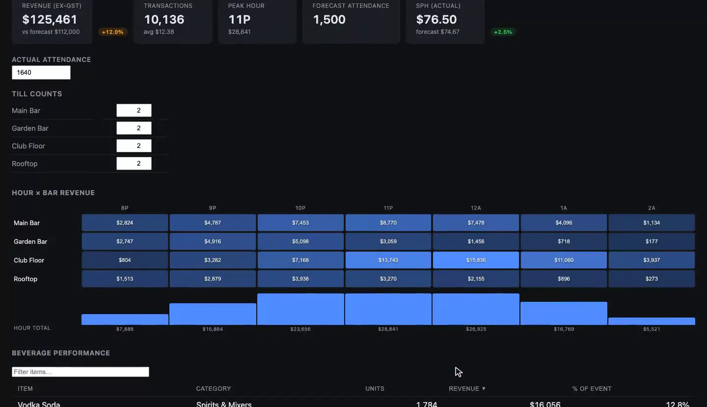Viewport: 707px width, 407px height.
Task: Open the Peak Hour 11P card
Action: (x=257, y=22)
